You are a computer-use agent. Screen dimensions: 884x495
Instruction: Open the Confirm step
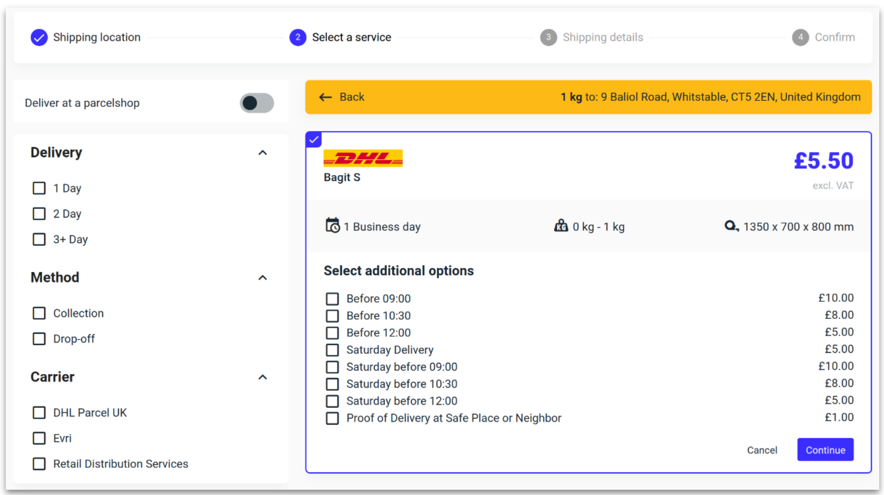pyautogui.click(x=835, y=37)
